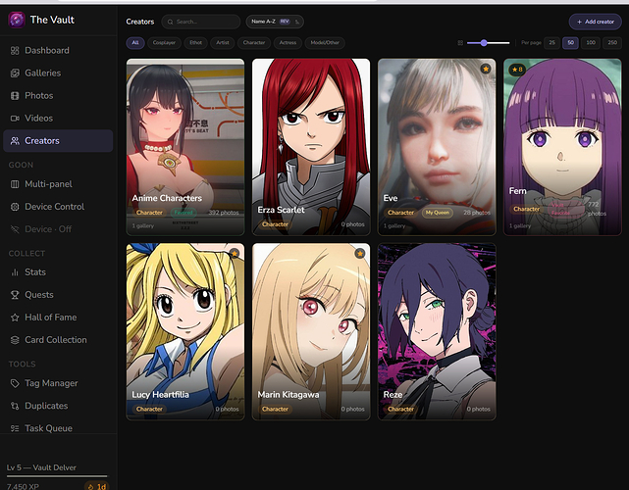Viewport: 629px width, 490px height.
Task: Toggle the REV reverse sort badge
Action: pos(285,22)
